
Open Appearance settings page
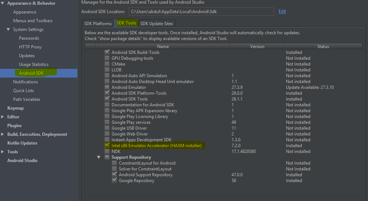coord(25,12)
